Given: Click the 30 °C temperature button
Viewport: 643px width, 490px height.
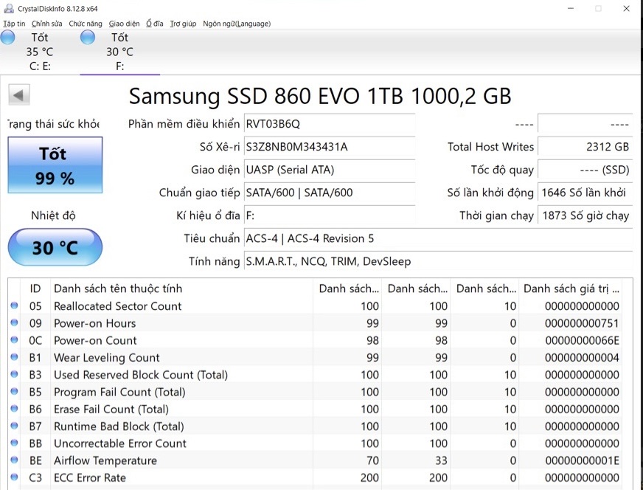Looking at the screenshot, I should pyautogui.click(x=55, y=247).
